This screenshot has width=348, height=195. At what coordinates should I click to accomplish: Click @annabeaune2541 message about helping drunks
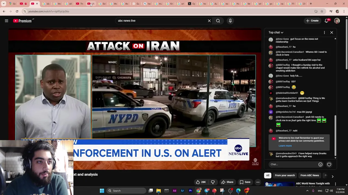[301, 155]
